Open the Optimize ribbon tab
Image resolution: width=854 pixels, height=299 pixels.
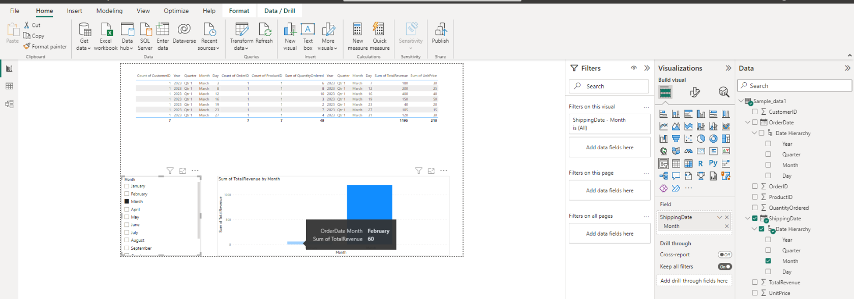point(176,11)
